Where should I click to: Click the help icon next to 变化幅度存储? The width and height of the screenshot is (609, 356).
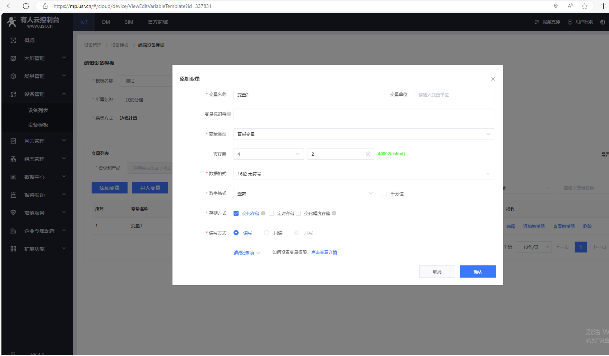(334, 213)
